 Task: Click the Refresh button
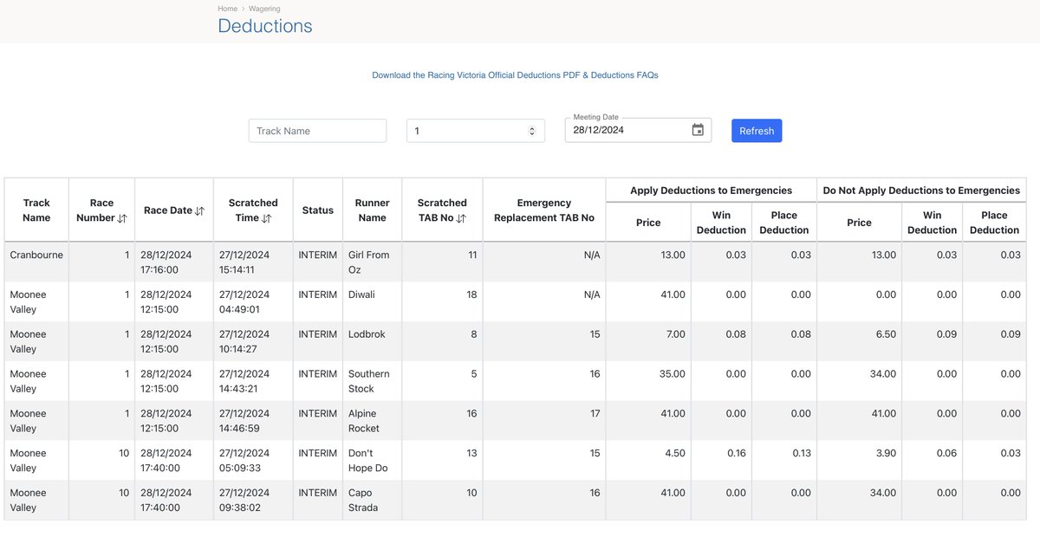point(757,131)
